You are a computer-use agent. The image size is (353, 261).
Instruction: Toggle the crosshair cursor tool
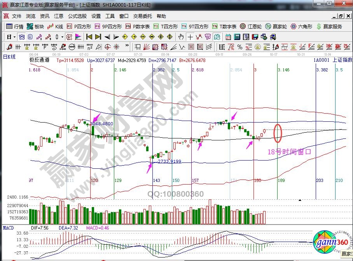click(190, 37)
